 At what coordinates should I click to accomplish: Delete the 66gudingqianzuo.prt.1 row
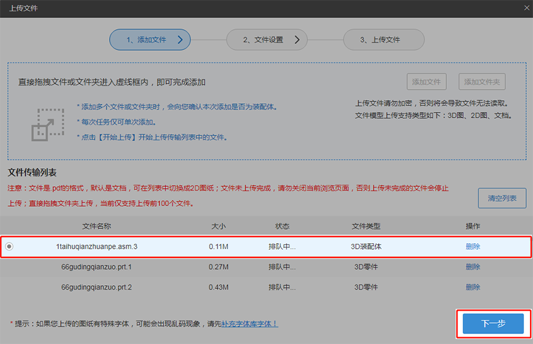point(473,267)
